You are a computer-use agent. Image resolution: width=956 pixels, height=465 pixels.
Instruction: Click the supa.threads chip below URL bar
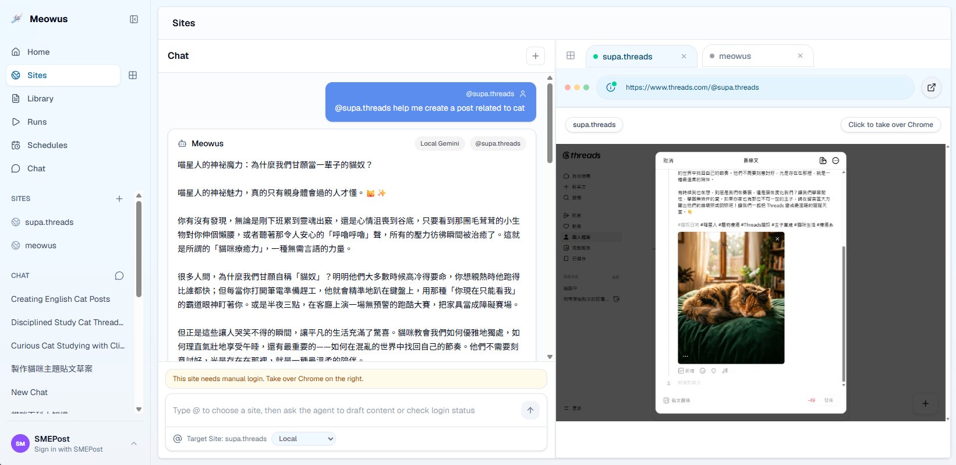(x=594, y=125)
